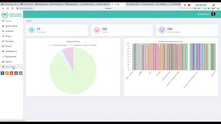
Task: Click the Тесты card icon
Action: 97,30
